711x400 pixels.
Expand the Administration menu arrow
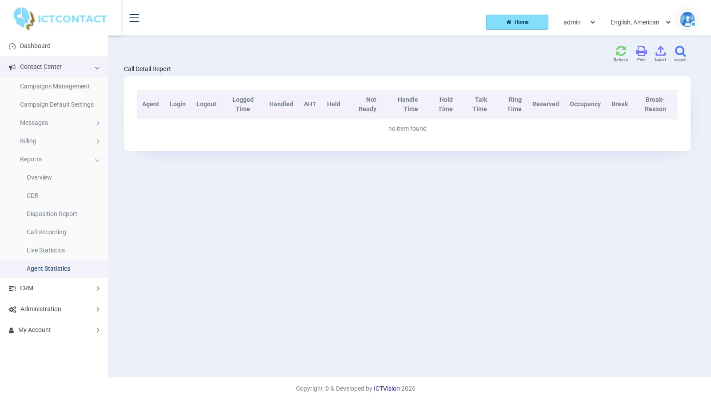click(x=98, y=309)
